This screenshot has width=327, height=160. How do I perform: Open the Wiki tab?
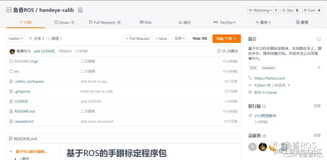[x=146, y=22]
